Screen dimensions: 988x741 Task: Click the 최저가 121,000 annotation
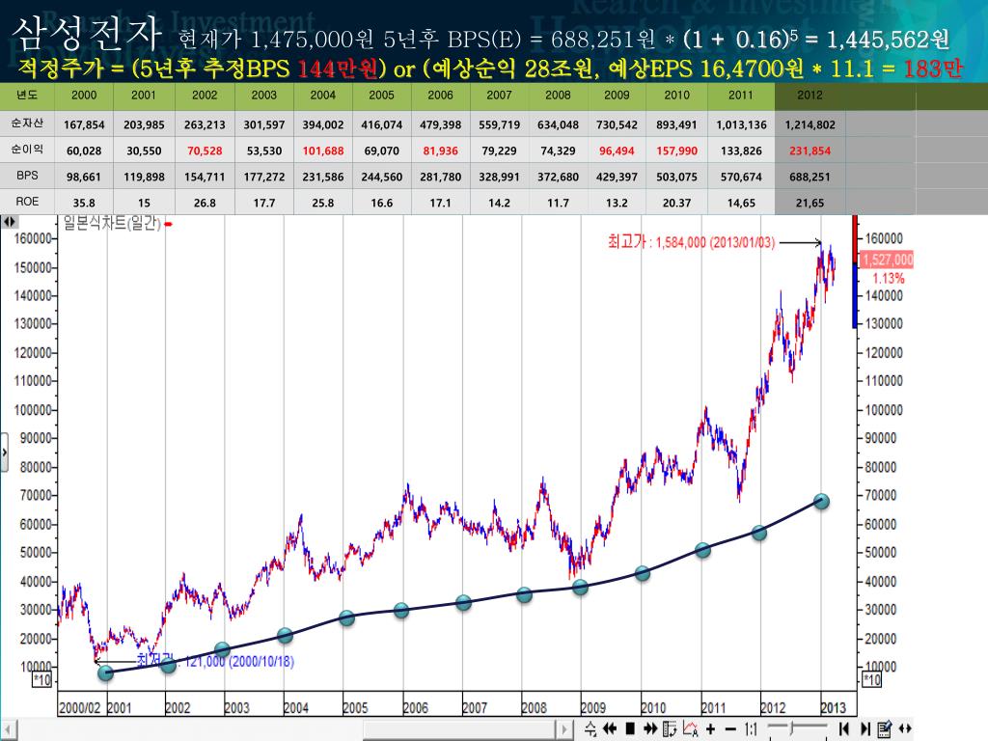[x=215, y=661]
